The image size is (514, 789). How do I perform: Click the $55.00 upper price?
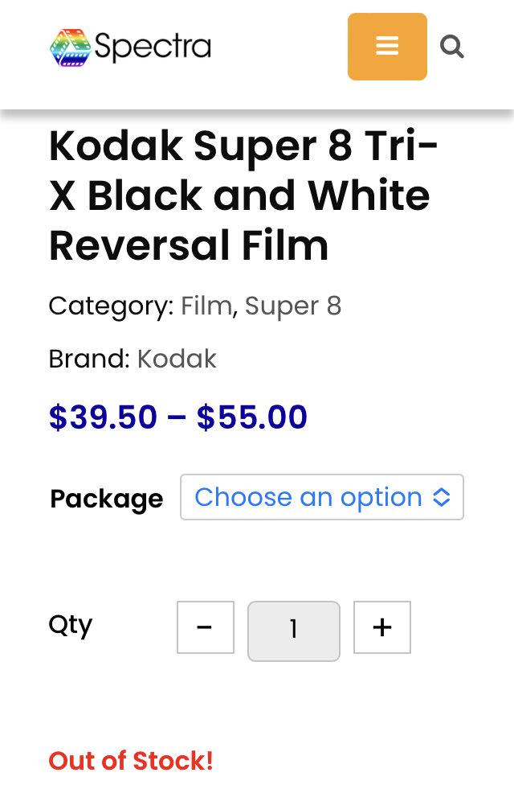251,417
